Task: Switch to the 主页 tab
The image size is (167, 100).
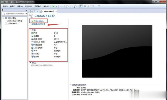Action: [32, 12]
